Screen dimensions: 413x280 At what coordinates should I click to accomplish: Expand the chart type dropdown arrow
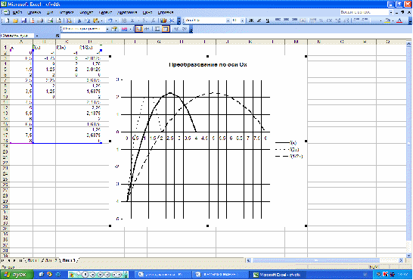(x=130, y=30)
